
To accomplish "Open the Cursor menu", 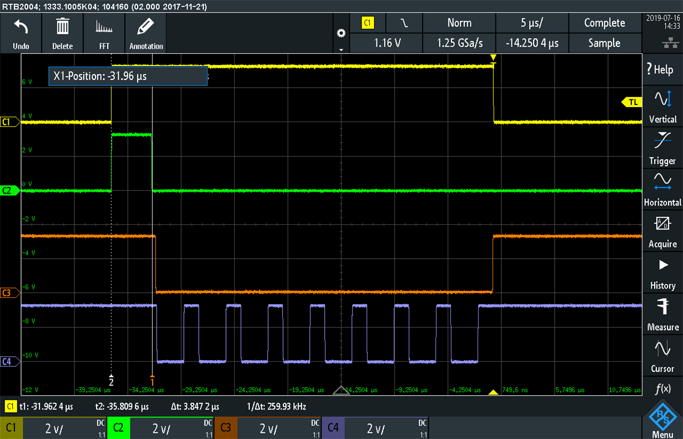I will [663, 357].
